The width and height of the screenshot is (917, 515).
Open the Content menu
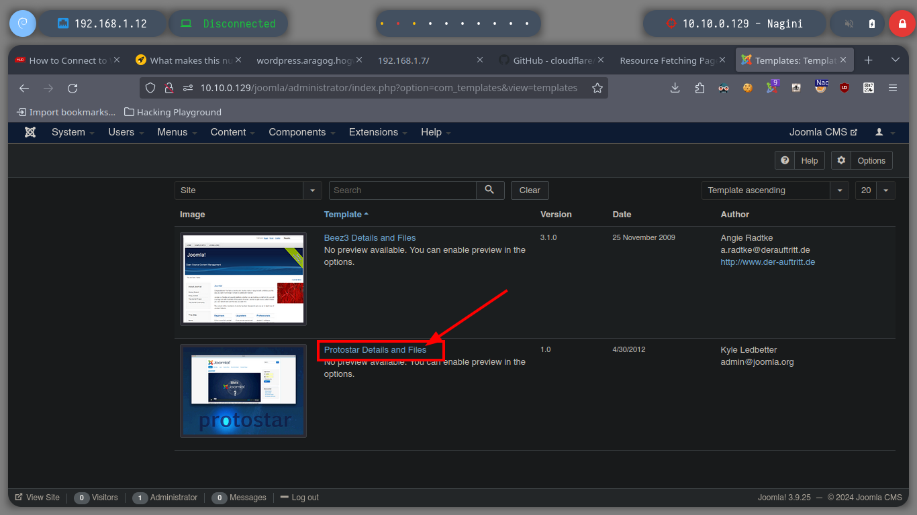click(x=233, y=132)
